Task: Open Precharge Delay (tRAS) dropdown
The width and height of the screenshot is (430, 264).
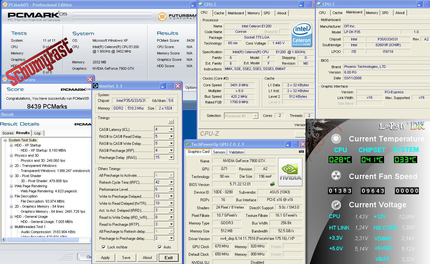Action: tap(171, 157)
